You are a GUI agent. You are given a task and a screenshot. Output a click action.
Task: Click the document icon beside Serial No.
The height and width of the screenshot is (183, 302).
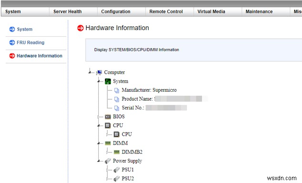[x=117, y=108]
